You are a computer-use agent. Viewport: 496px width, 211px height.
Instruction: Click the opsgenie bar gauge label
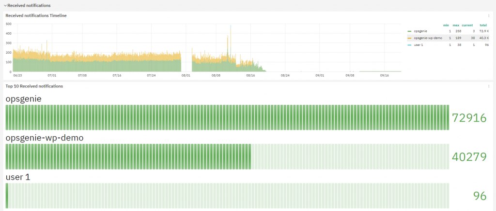pyautogui.click(x=24, y=99)
